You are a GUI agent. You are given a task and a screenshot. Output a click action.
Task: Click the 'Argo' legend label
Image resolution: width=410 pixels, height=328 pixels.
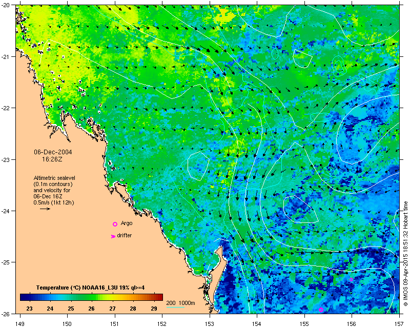point(127,223)
